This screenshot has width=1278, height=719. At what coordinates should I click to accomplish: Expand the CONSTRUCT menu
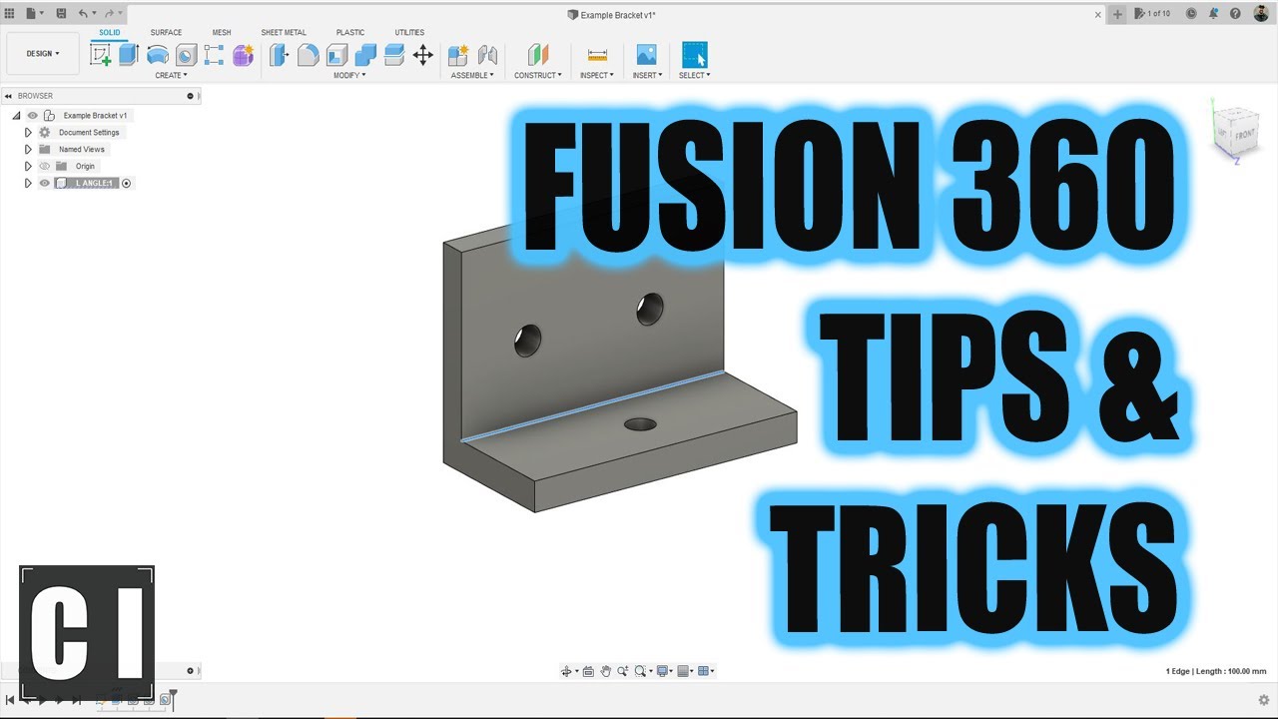[538, 75]
